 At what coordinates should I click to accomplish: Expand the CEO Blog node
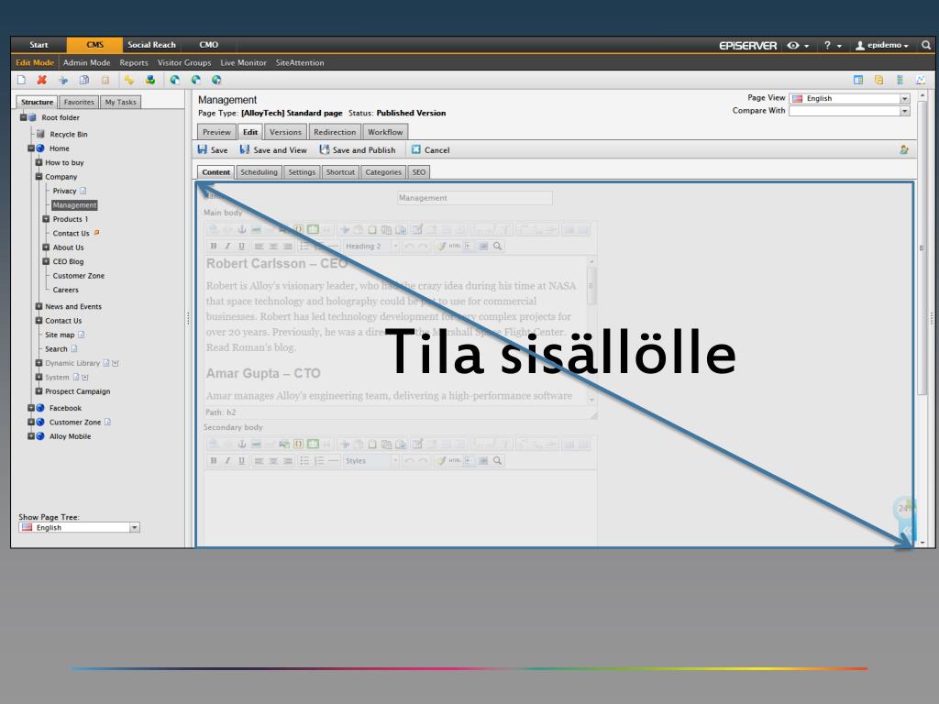point(46,261)
